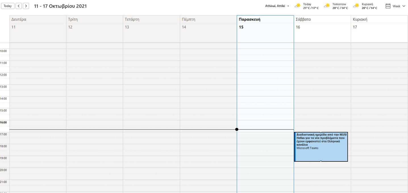
Task: Select the Κυριακή 17 day header
Action: pyautogui.click(x=379, y=23)
